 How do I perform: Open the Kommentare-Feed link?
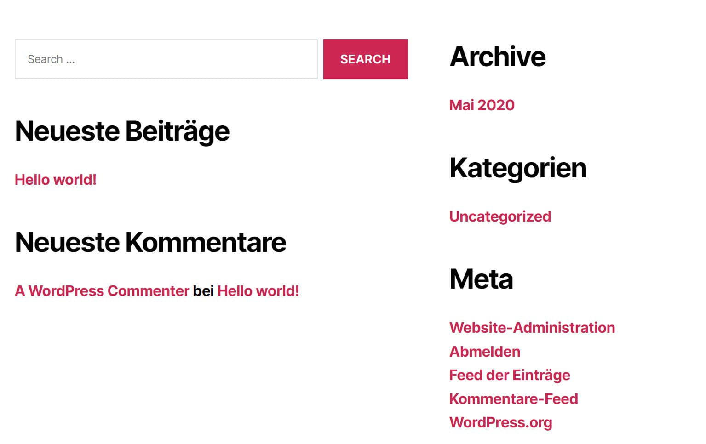pyautogui.click(x=513, y=399)
